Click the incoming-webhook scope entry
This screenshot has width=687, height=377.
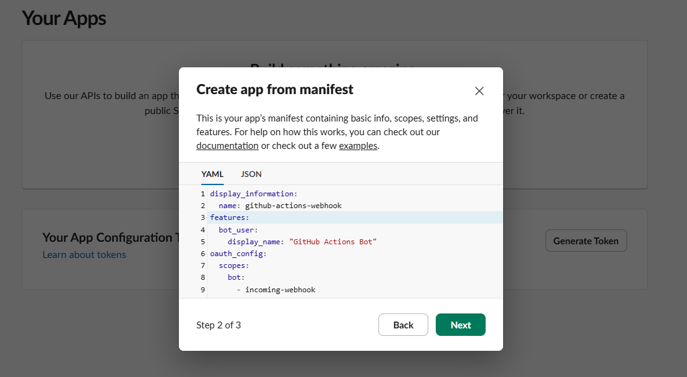click(x=281, y=290)
